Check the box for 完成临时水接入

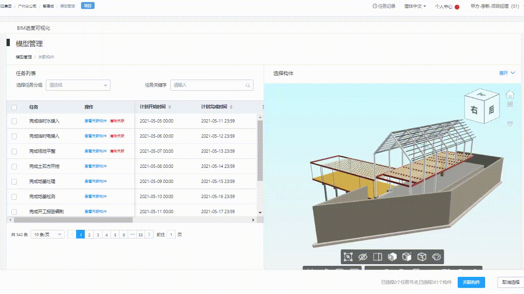[x=14, y=121]
